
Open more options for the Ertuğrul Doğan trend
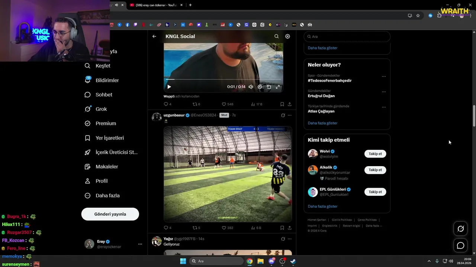[x=384, y=92]
